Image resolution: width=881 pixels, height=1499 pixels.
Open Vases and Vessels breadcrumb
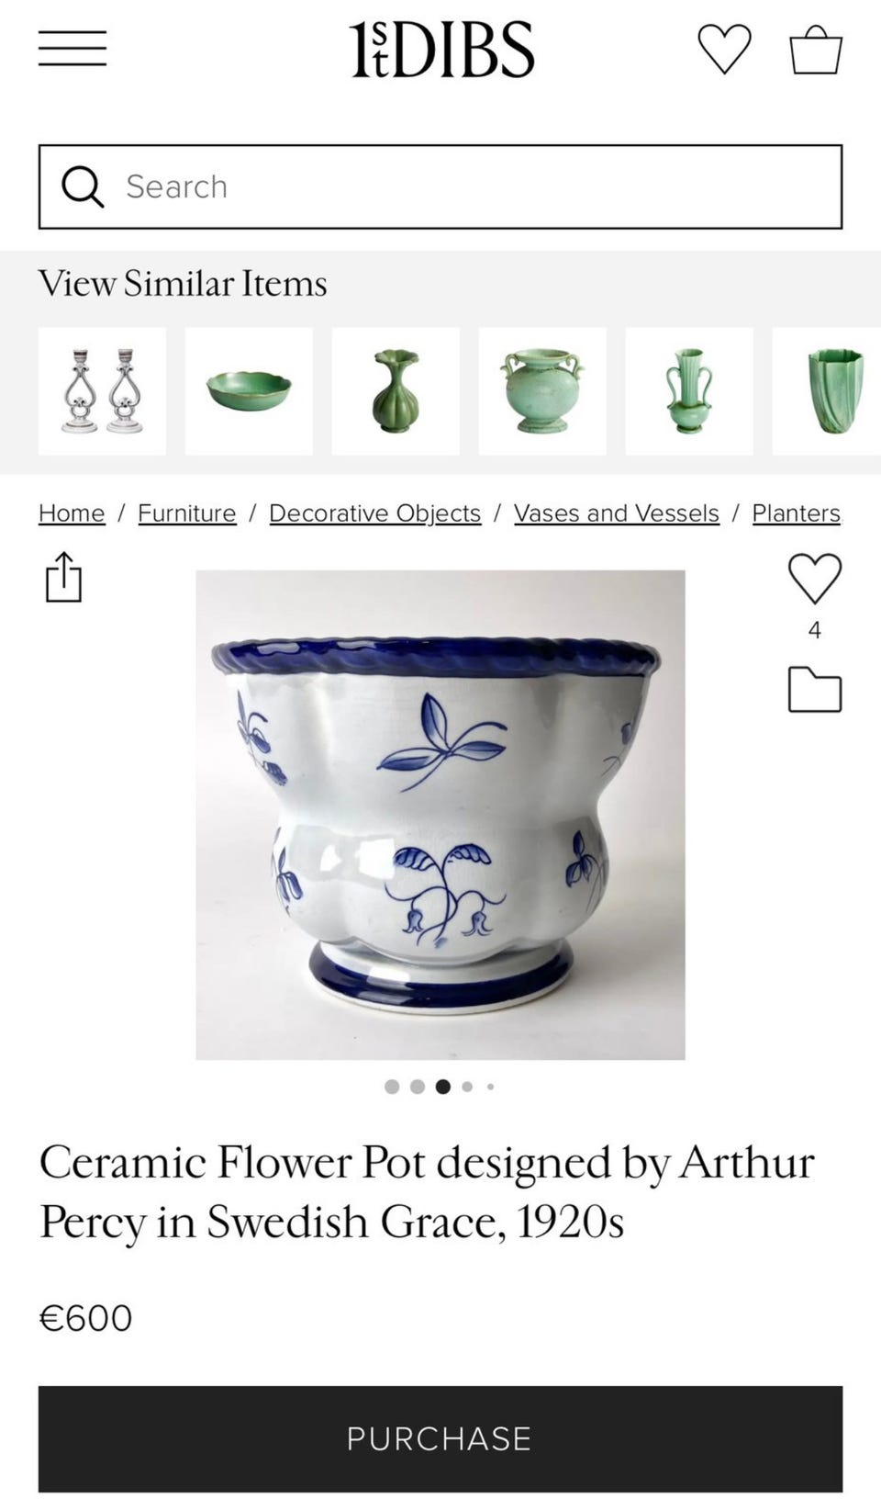pos(617,513)
